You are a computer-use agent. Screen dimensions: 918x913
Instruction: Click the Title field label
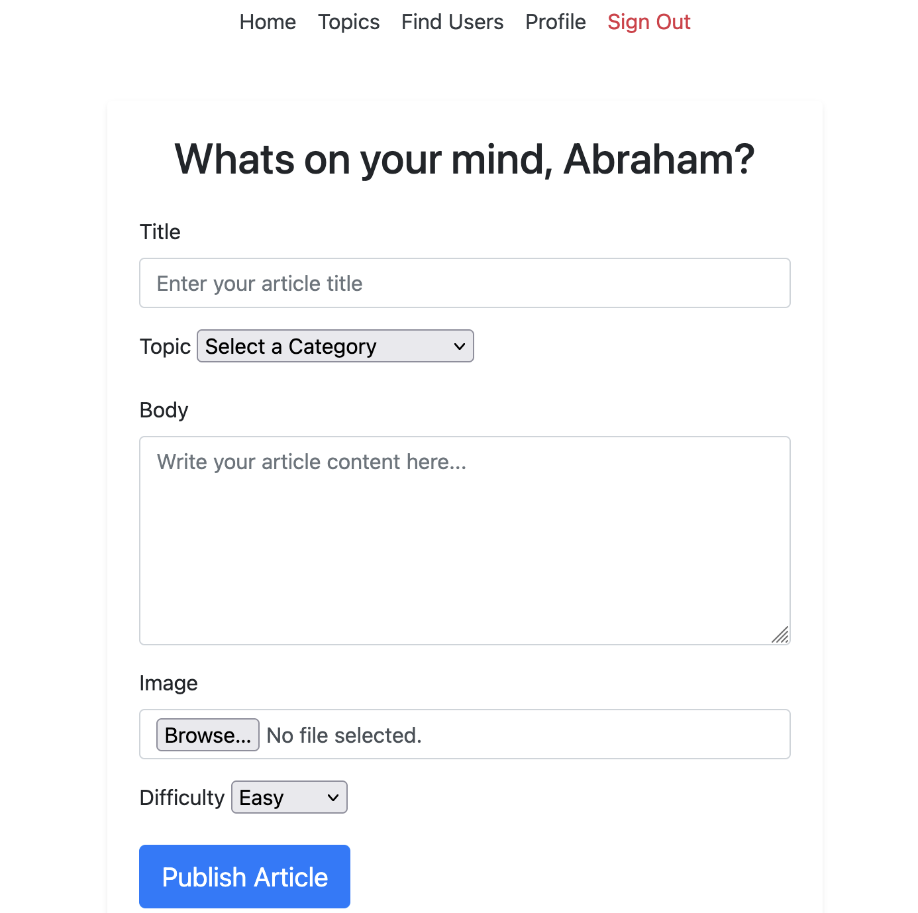[160, 232]
